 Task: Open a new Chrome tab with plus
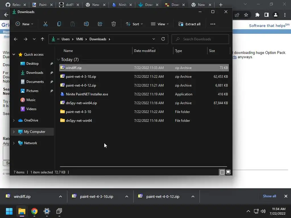(x=221, y=5)
